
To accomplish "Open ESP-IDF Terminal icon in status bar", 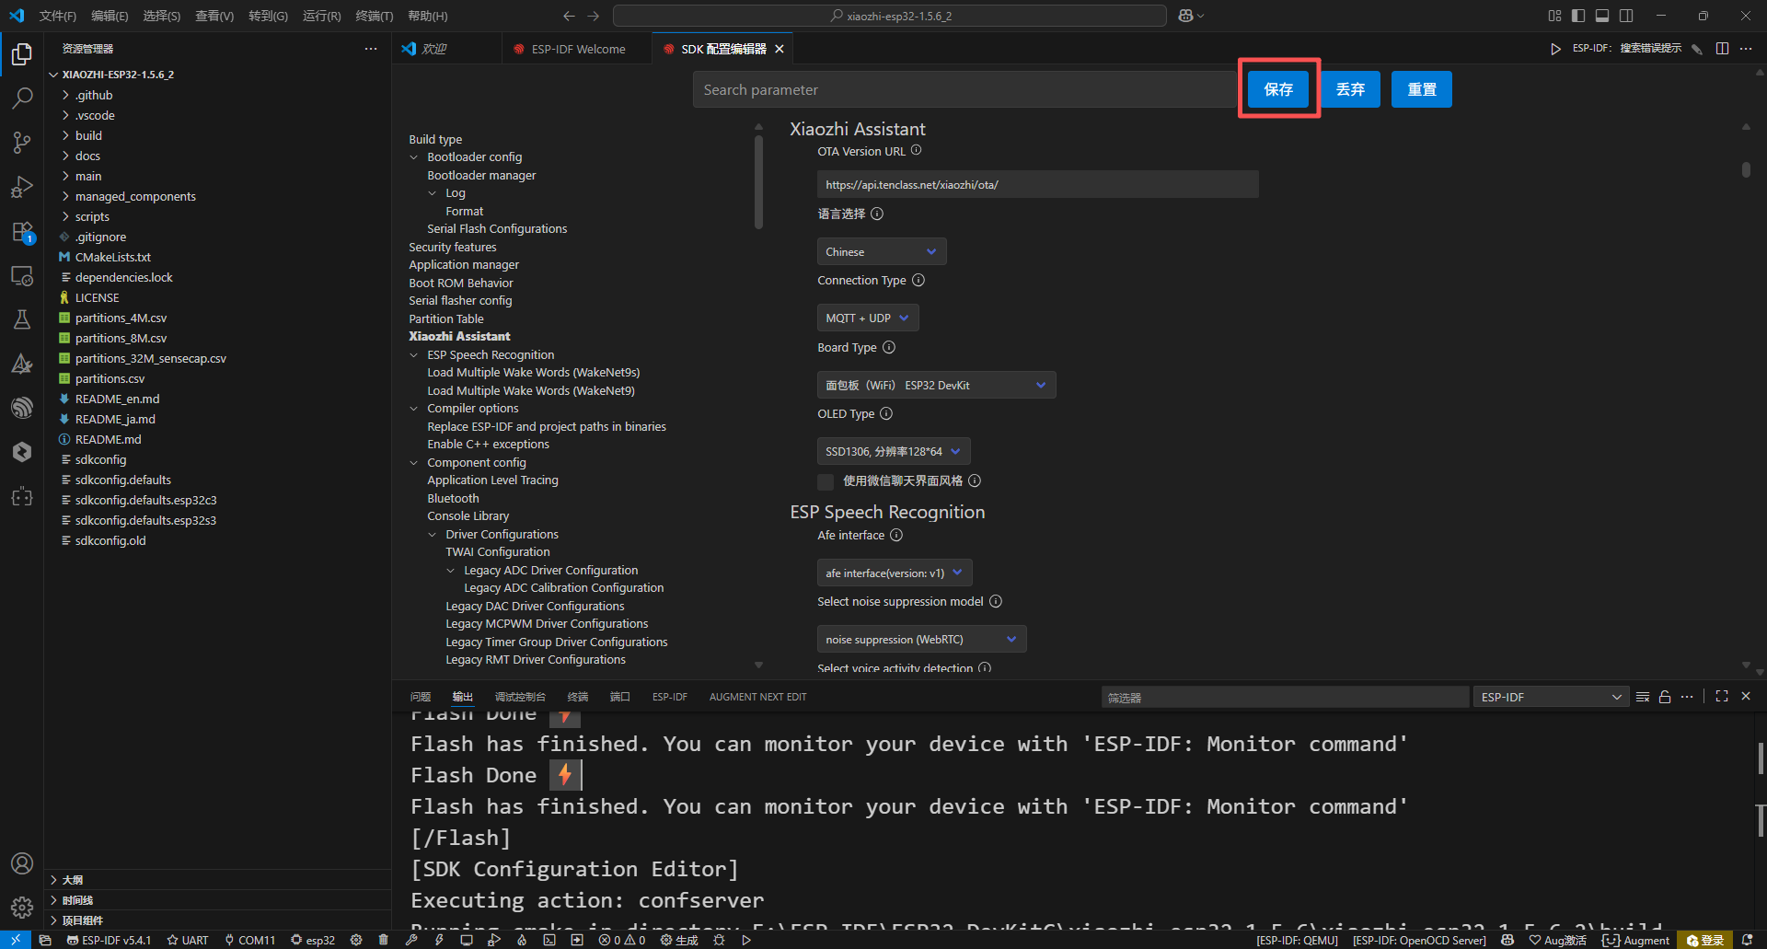I will pyautogui.click(x=549, y=940).
